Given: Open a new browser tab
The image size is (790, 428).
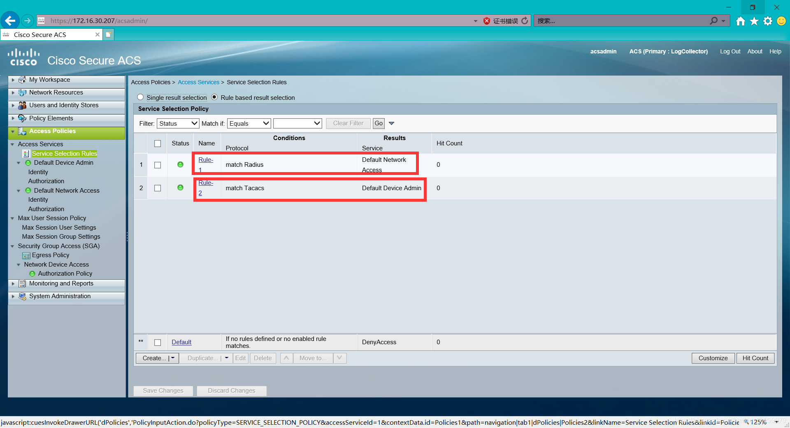Looking at the screenshot, I should coord(108,35).
